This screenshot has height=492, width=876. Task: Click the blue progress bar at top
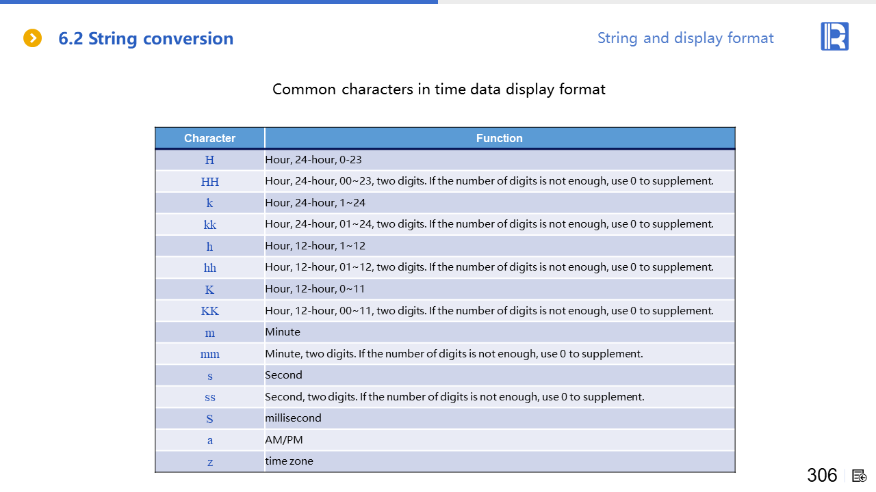[219, 2]
